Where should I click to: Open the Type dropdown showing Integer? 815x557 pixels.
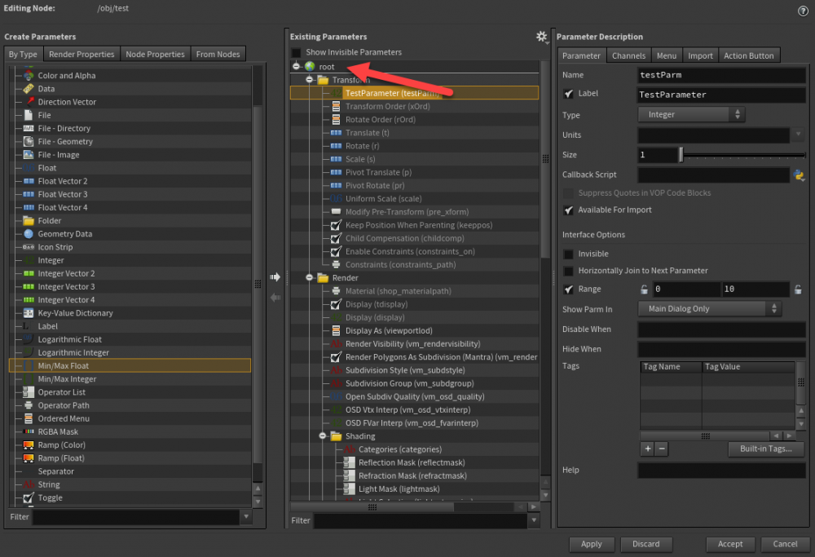[690, 115]
